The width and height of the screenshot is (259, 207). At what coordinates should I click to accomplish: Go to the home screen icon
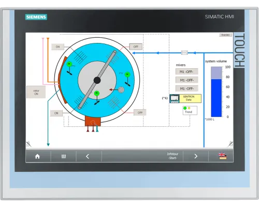point(37,156)
